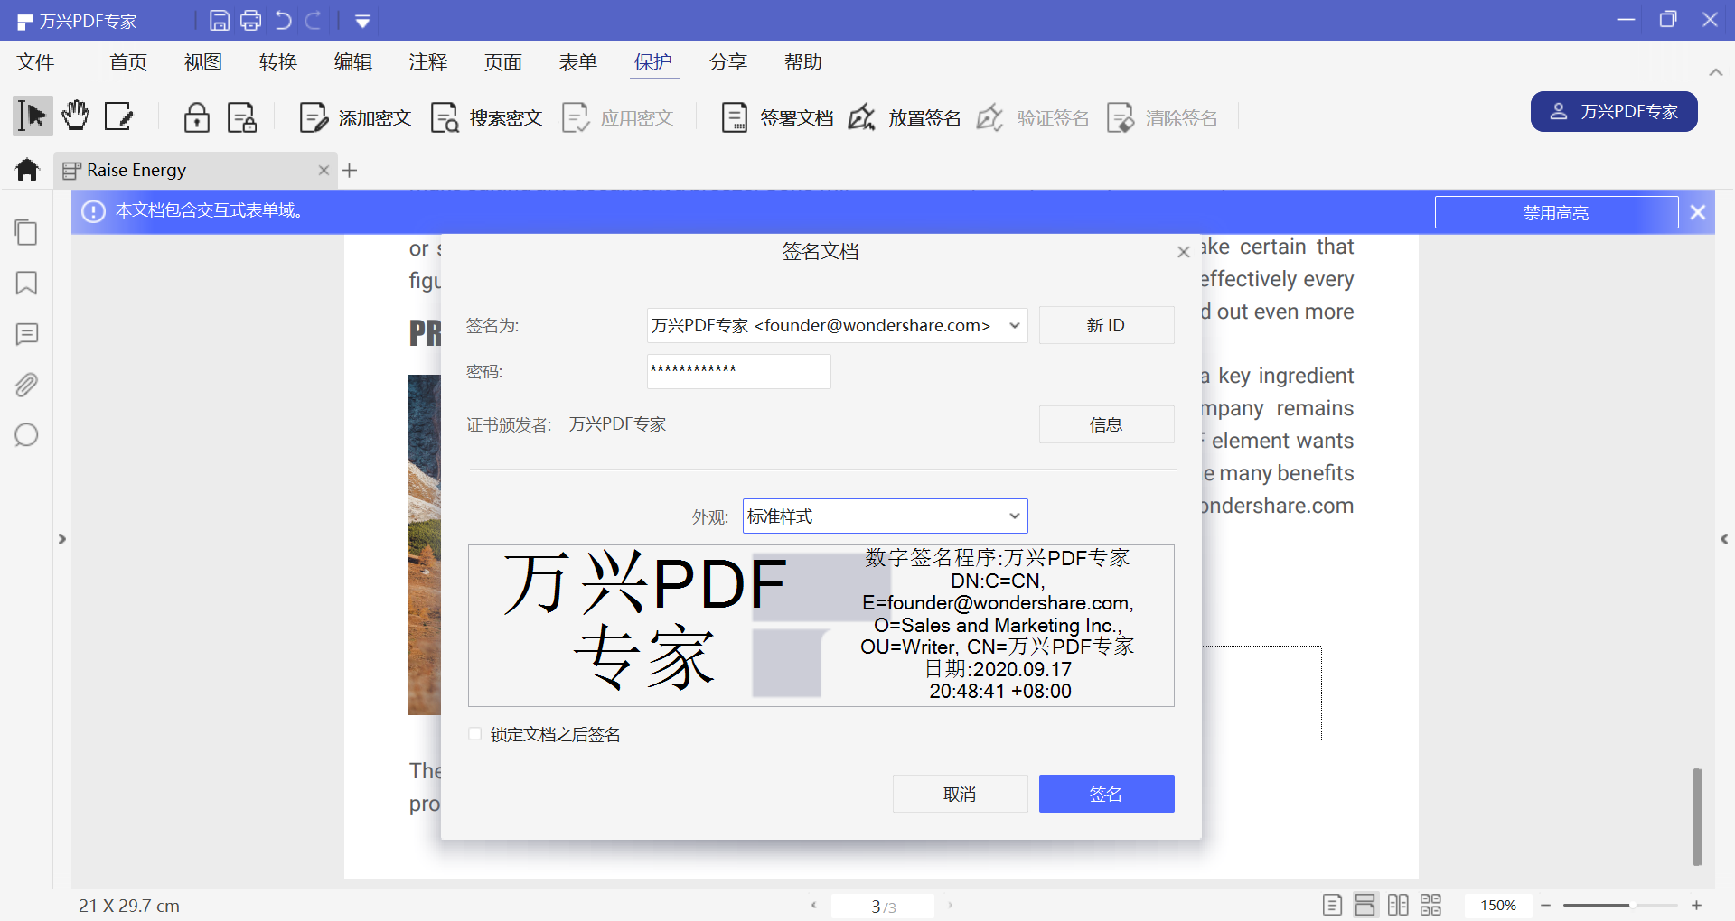1735x921 pixels.
Task: Open the appearance style dropdown
Action: pyautogui.click(x=1015, y=516)
